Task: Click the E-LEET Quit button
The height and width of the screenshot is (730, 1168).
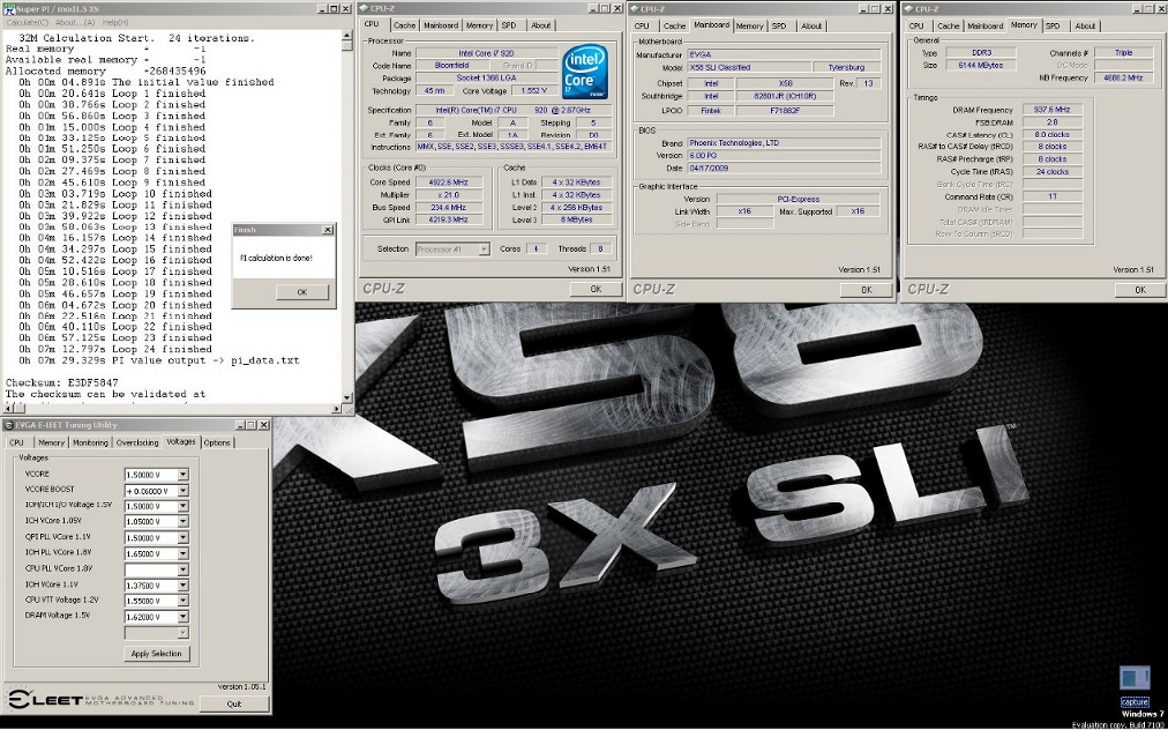Action: (234, 704)
